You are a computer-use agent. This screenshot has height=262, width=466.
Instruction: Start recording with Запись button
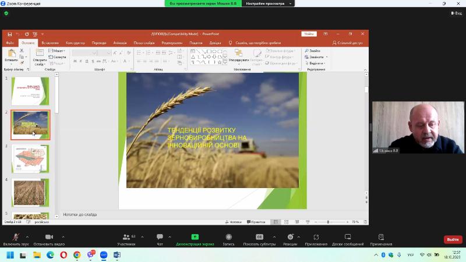click(x=229, y=238)
